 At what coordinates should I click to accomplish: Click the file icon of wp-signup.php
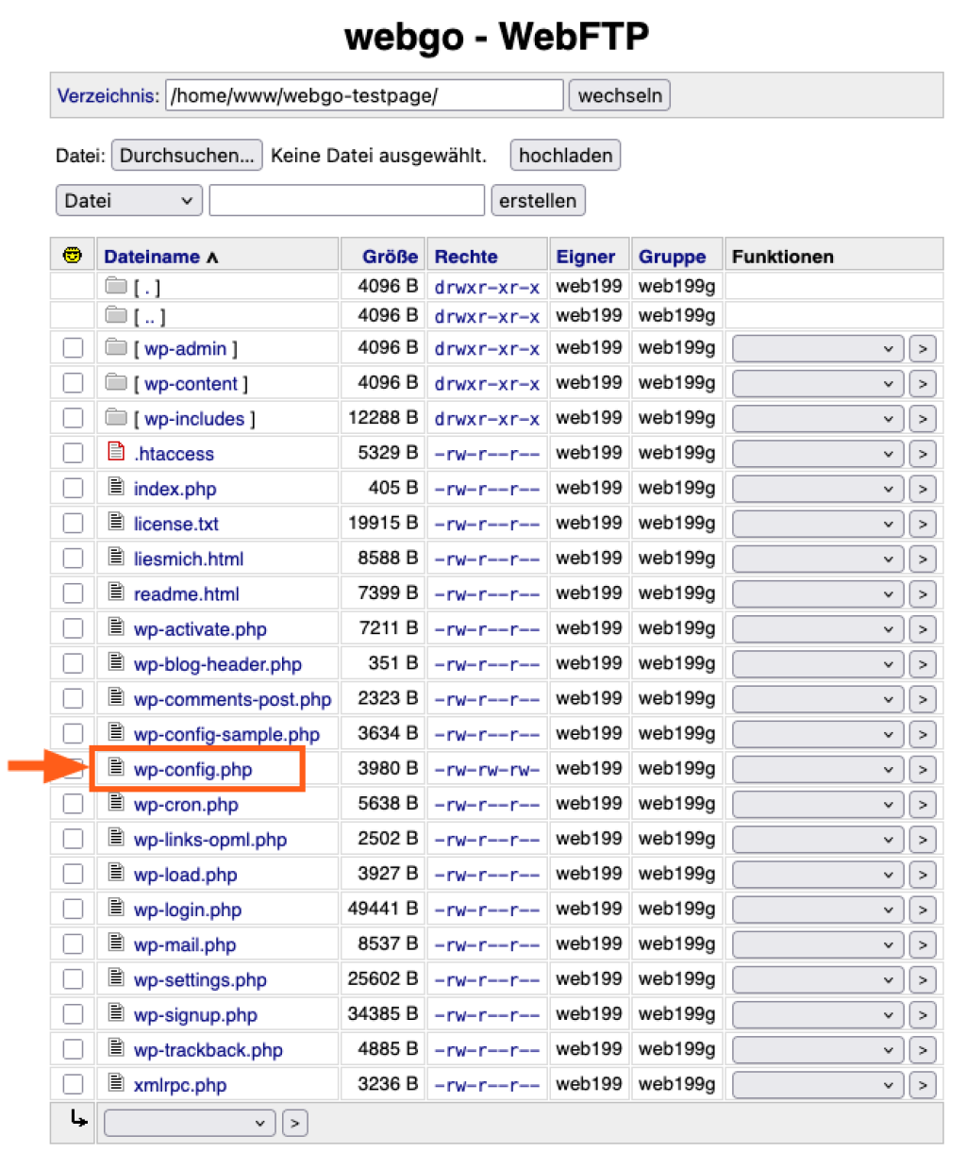click(x=116, y=1012)
